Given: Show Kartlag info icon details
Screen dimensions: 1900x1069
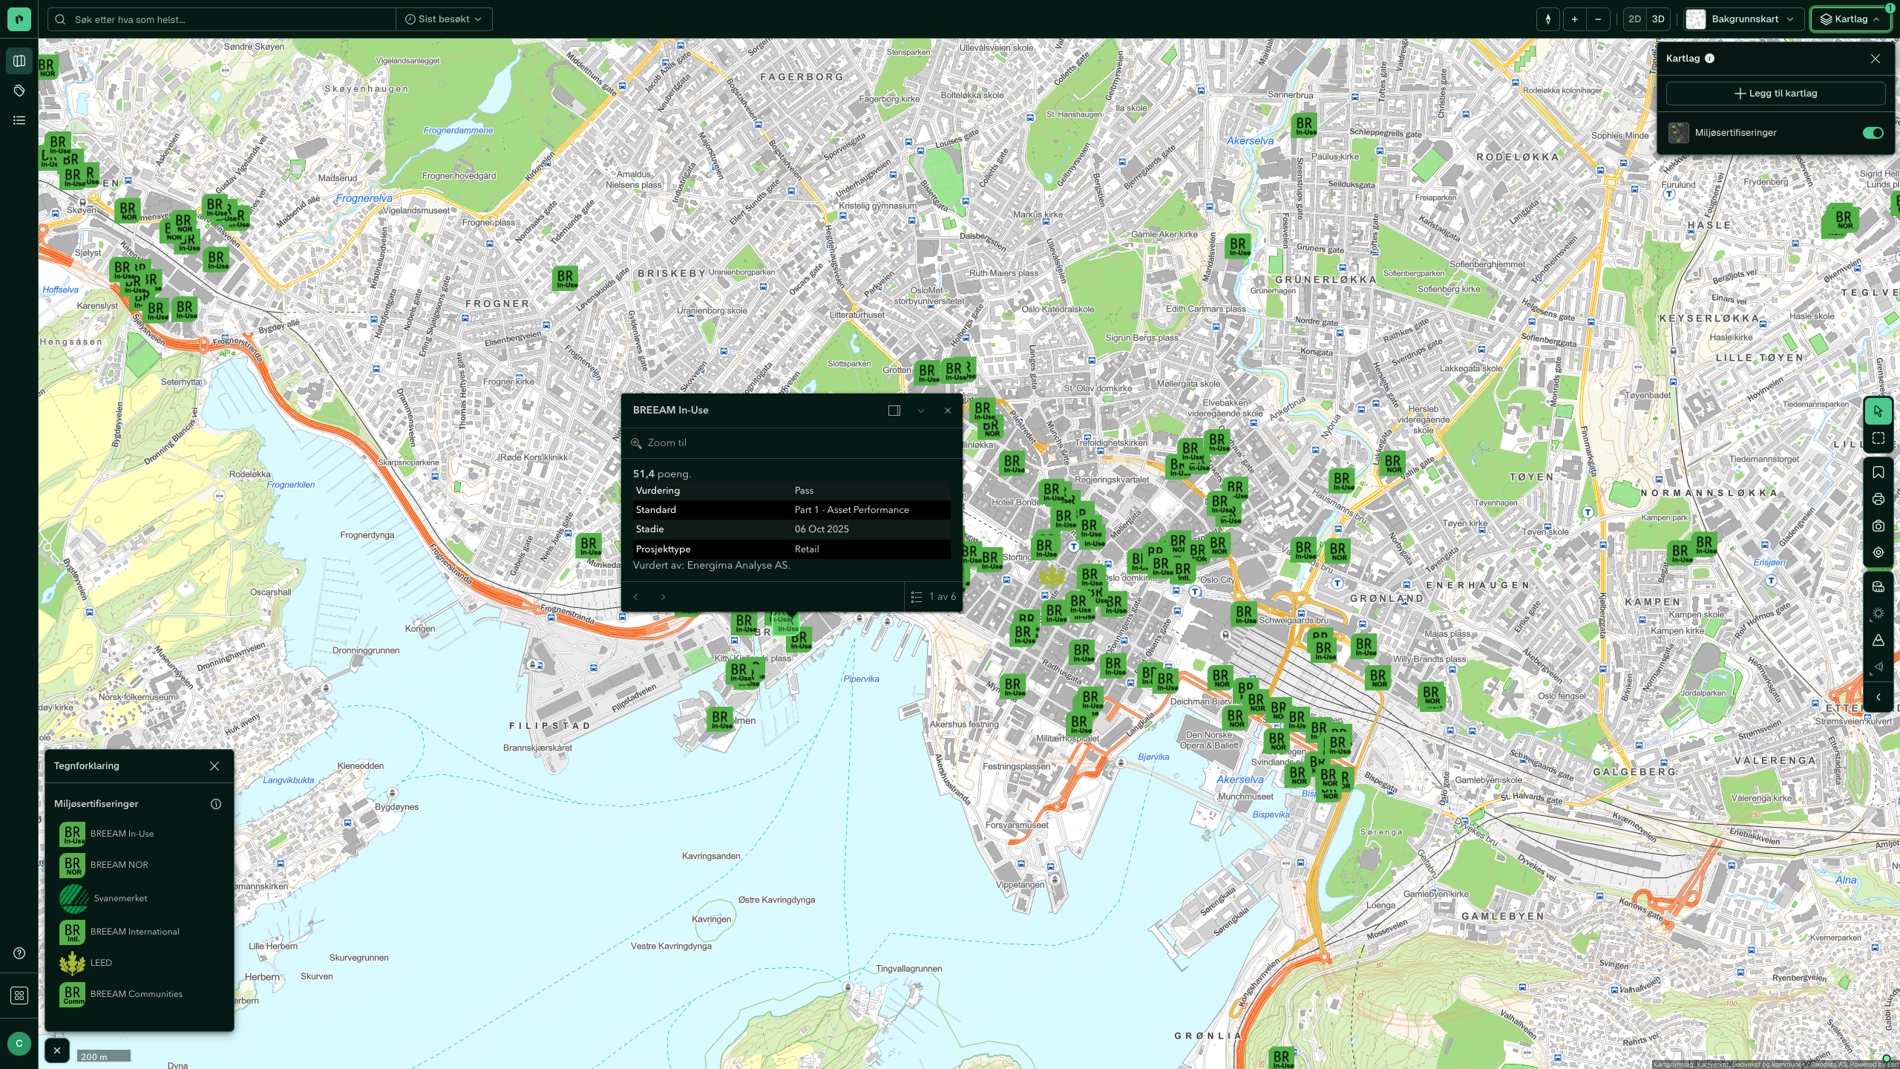Looking at the screenshot, I should coord(1709,59).
